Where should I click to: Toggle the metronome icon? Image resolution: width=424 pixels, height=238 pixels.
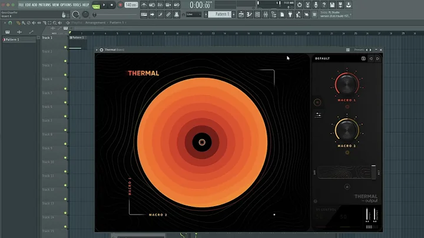pos(144,5)
